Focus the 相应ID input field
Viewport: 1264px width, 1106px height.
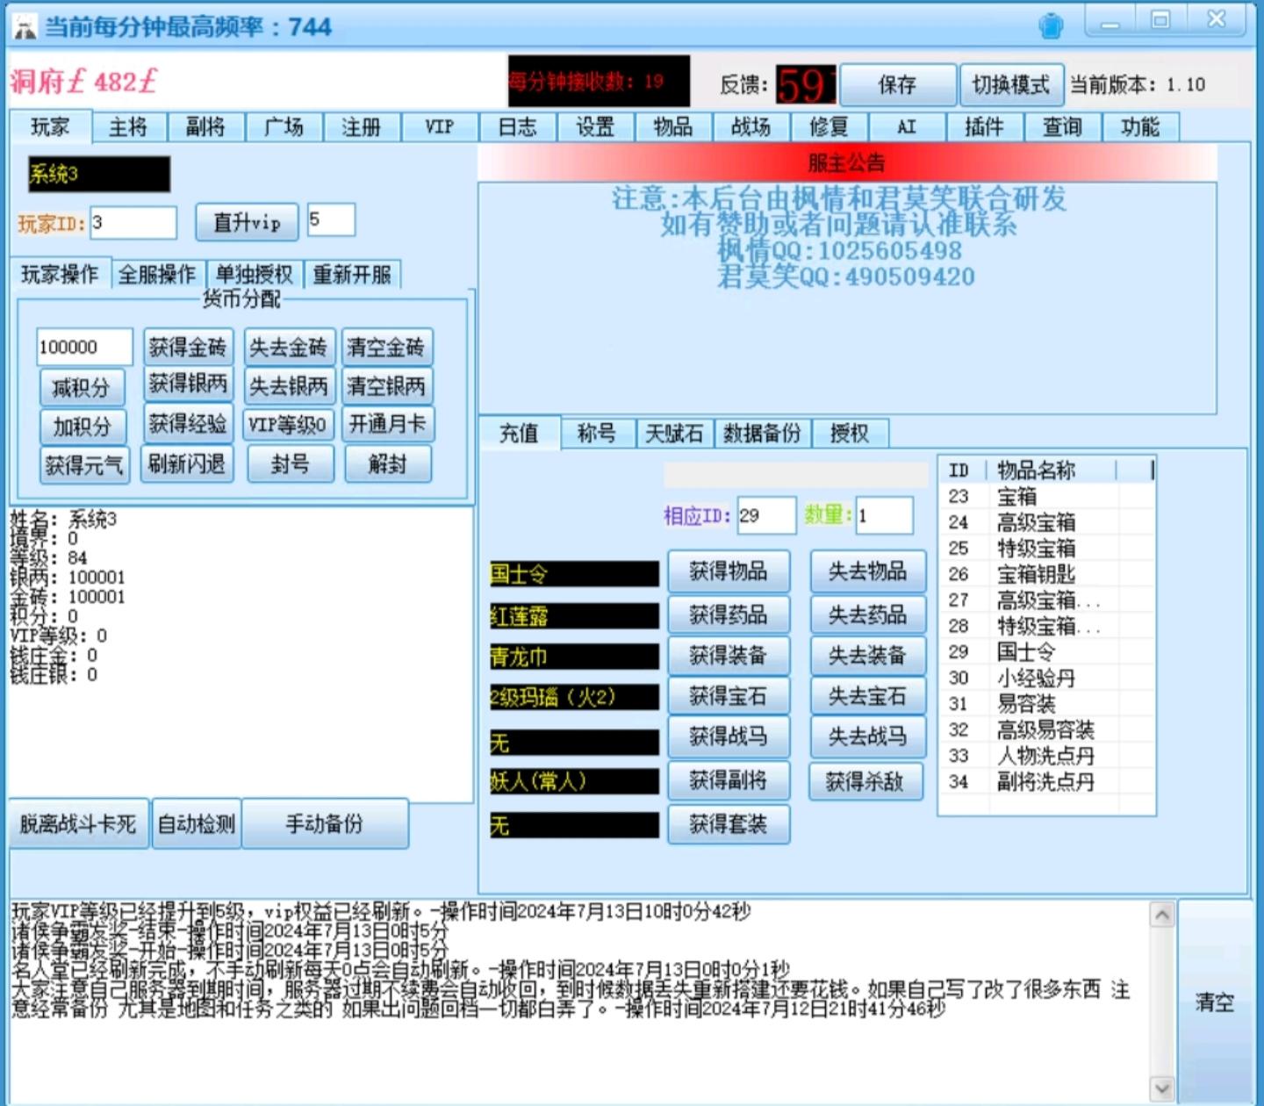coord(765,516)
